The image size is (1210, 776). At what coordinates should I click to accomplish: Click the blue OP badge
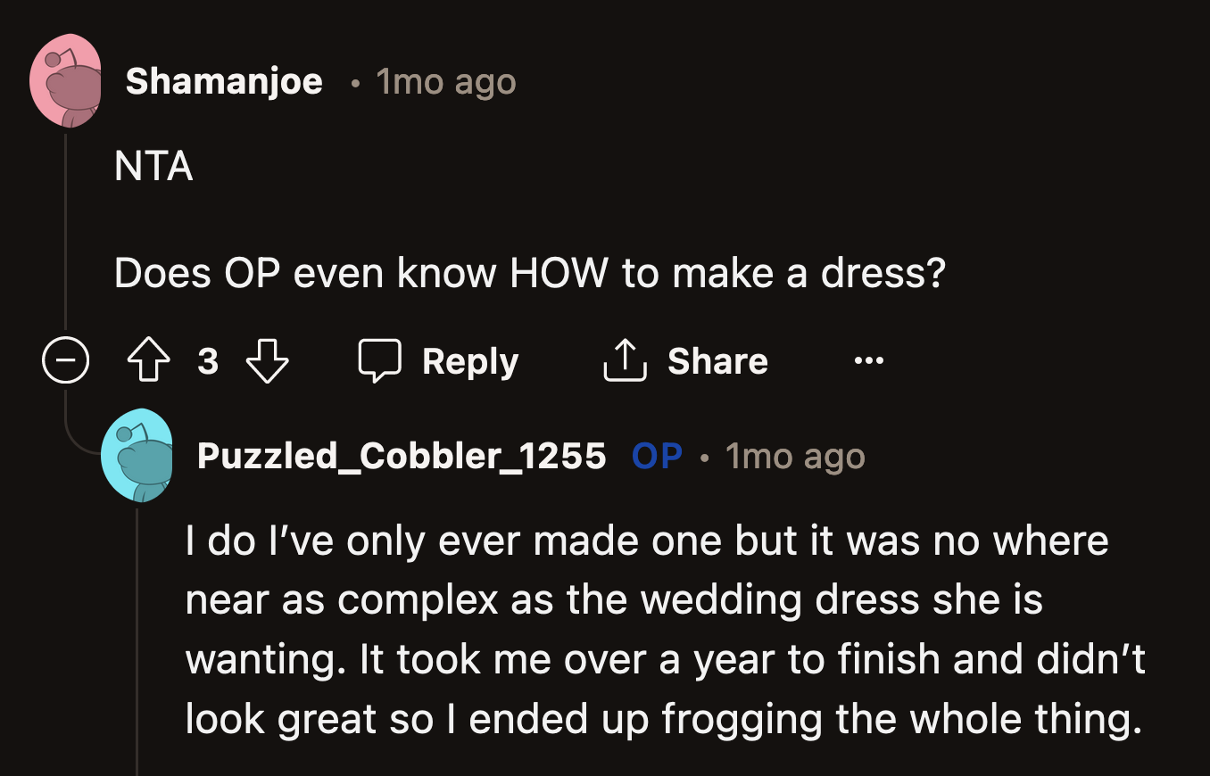pos(657,457)
